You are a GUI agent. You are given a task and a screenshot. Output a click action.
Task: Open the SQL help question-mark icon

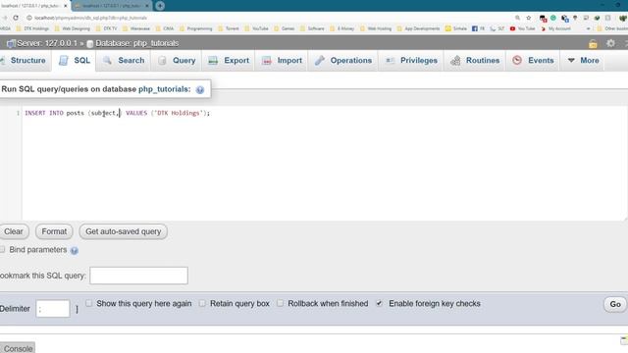pos(200,89)
